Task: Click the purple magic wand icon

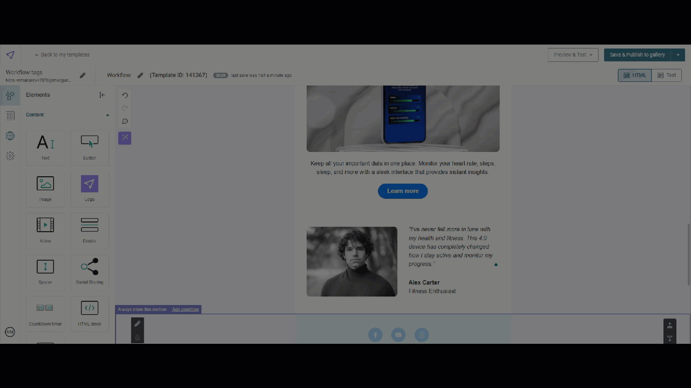Action: click(x=125, y=138)
